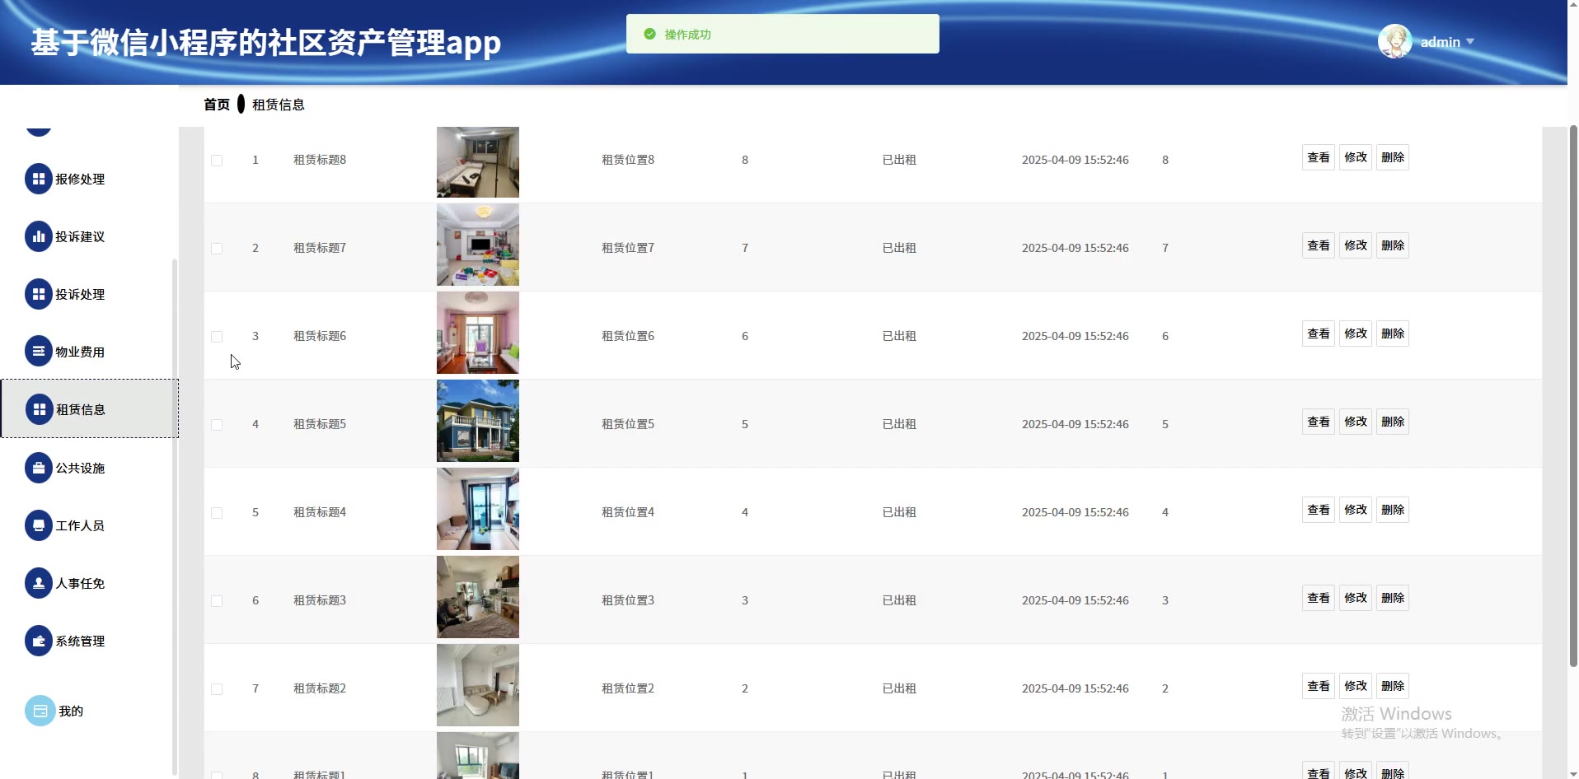The image size is (1579, 779).
Task: Click 查看 for 租赁标题7
Action: click(x=1319, y=245)
